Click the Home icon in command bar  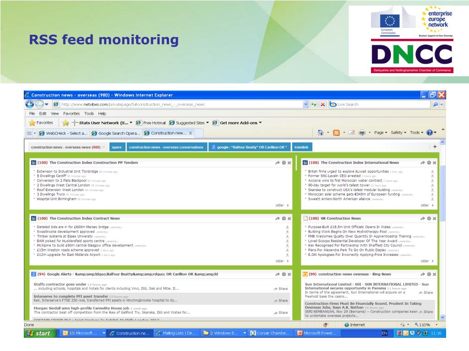point(320,133)
